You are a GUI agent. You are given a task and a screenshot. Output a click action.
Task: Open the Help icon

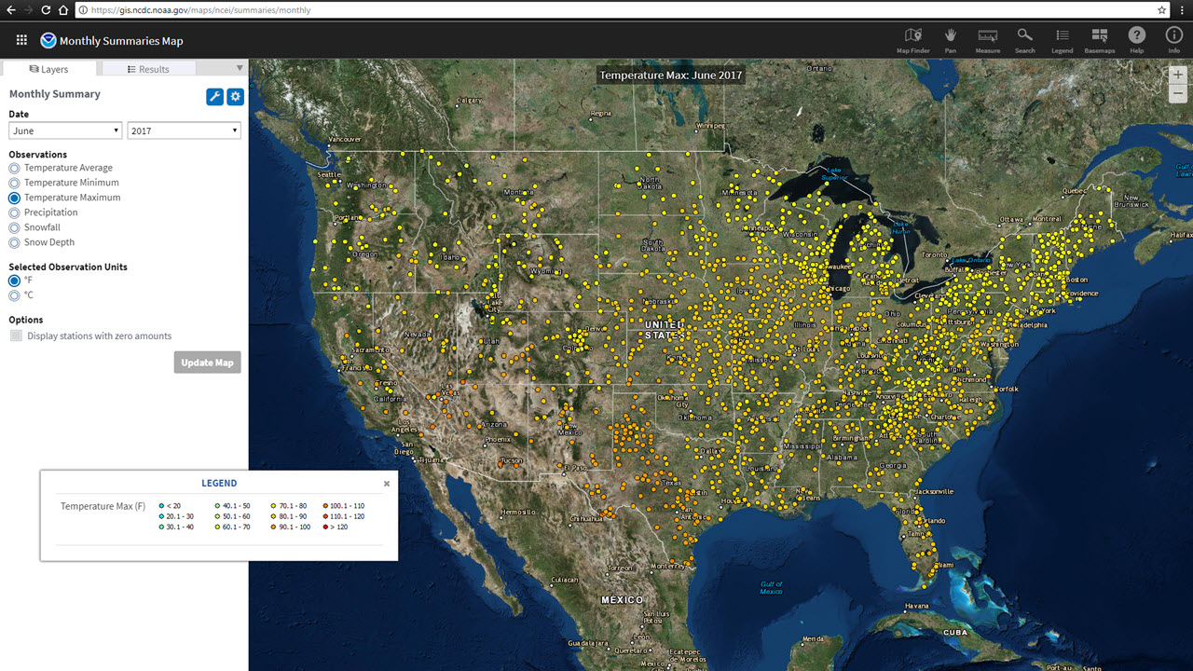click(1137, 39)
